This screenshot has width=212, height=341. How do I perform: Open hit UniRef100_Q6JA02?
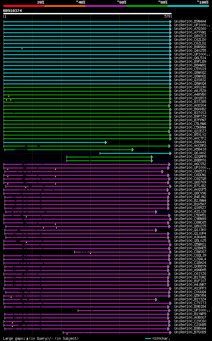pyautogui.click(x=190, y=153)
